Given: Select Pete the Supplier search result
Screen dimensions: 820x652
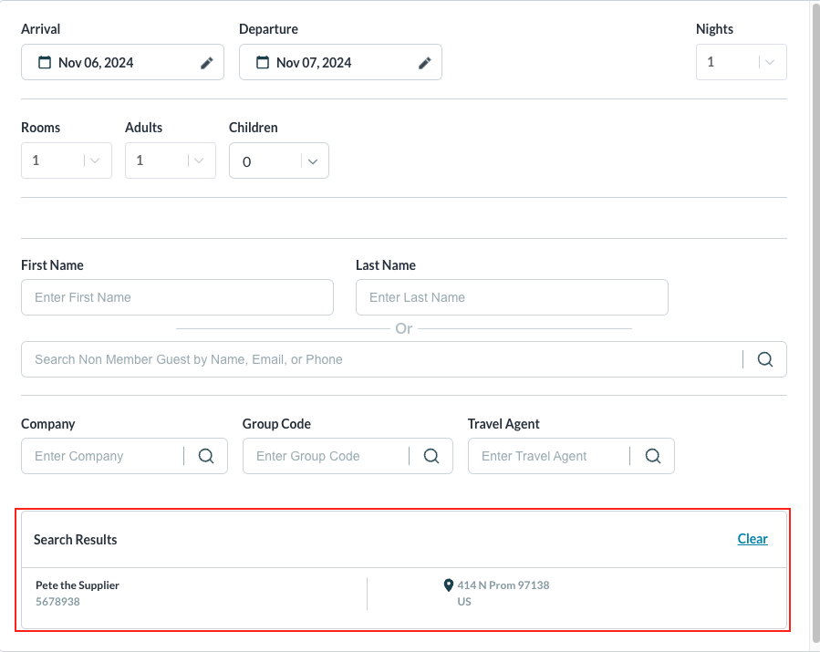Looking at the screenshot, I should [78, 585].
